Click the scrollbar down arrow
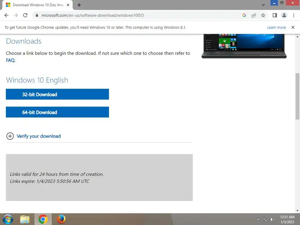 pos(297,211)
